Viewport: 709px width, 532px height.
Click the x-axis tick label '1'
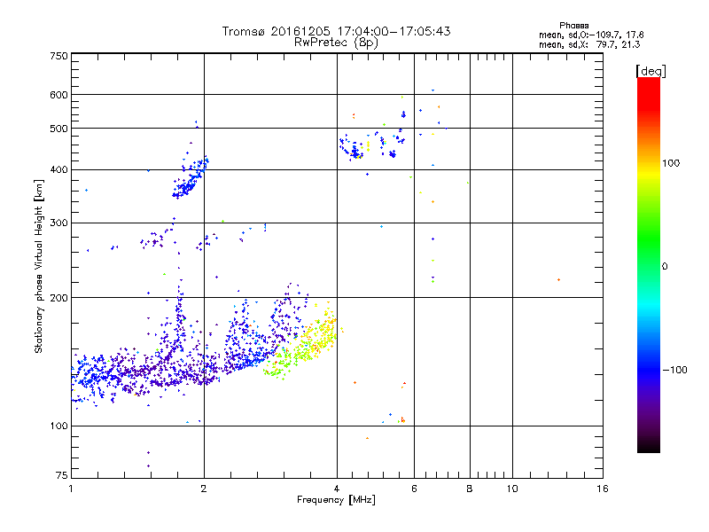[71, 489]
